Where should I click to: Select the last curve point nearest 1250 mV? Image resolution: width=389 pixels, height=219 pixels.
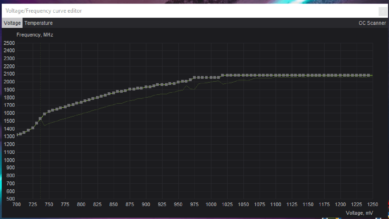pyautogui.click(x=368, y=75)
